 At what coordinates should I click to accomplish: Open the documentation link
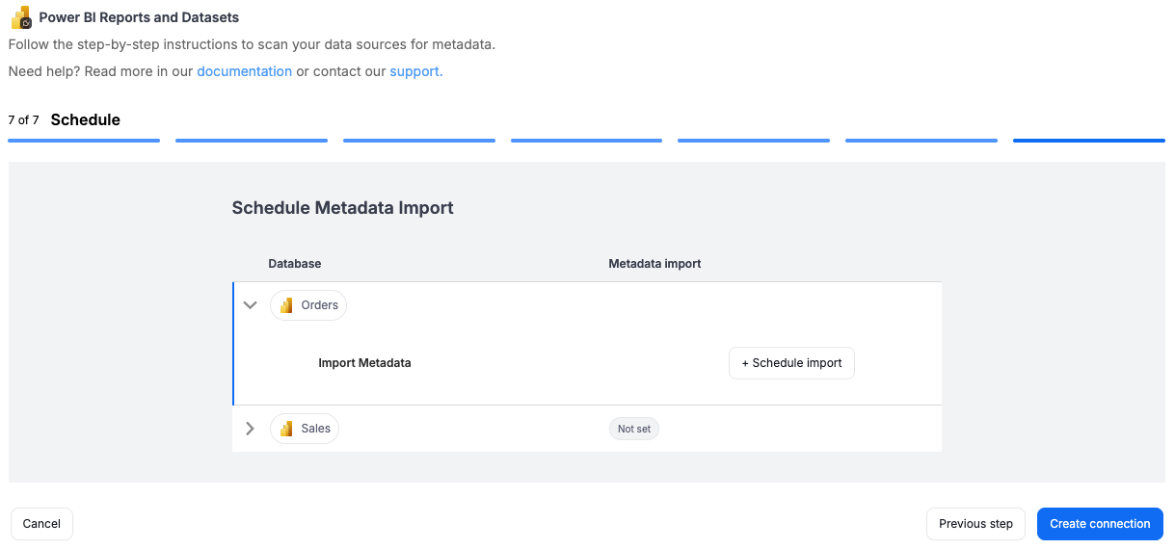(x=244, y=71)
